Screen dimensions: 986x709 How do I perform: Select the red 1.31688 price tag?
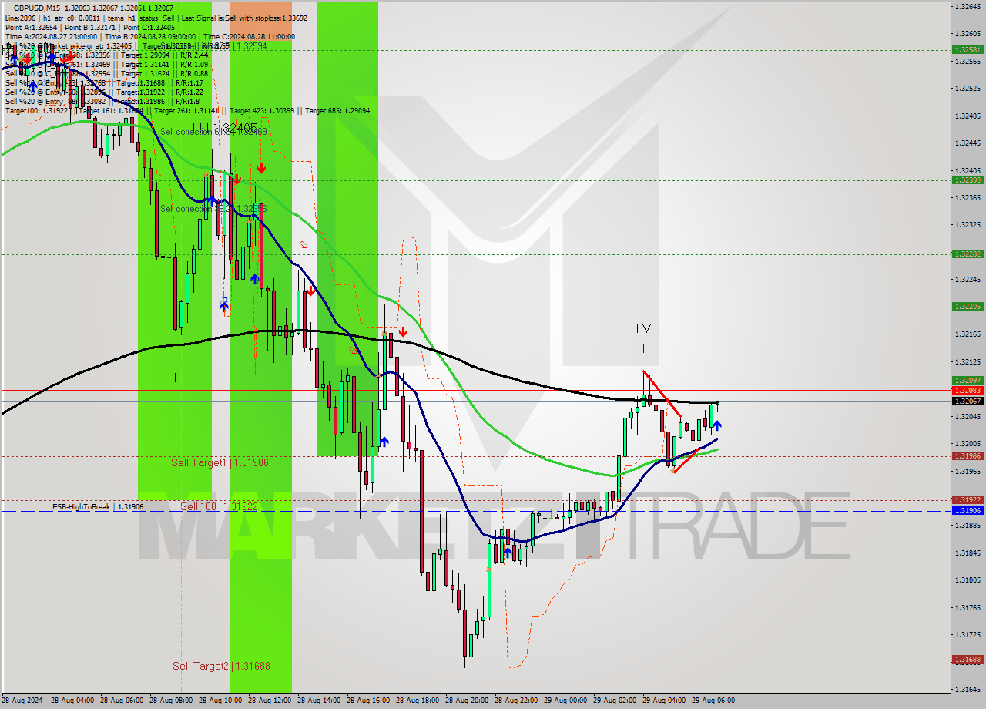click(968, 659)
